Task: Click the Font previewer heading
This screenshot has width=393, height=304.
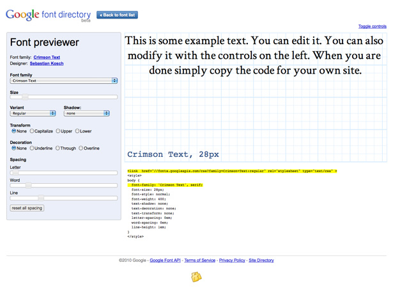Action: 45,42
